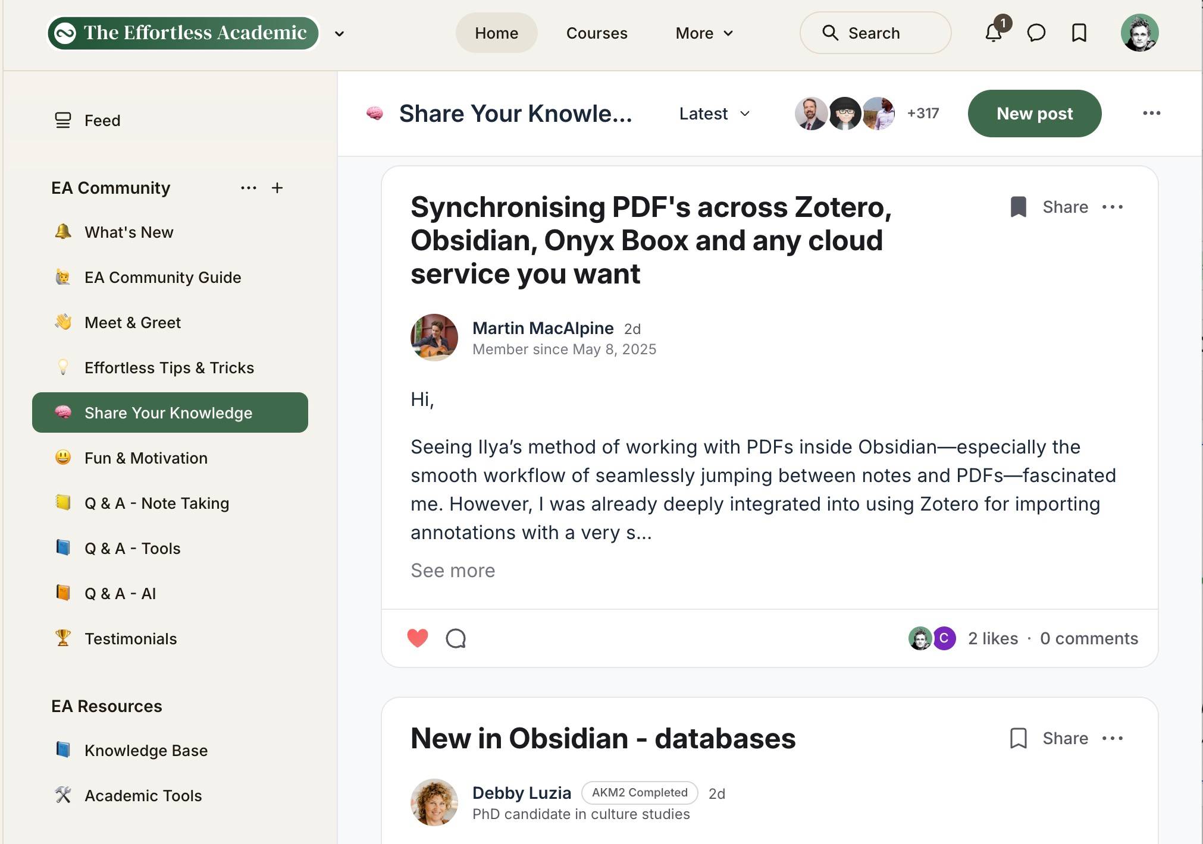Create a New post
Viewport: 1203px width, 844px height.
click(x=1035, y=114)
